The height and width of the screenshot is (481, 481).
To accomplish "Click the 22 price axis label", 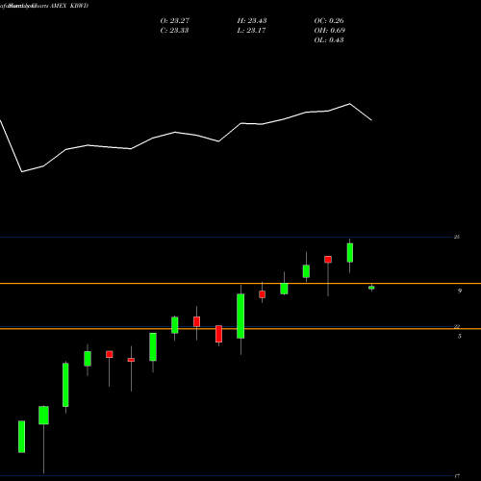I will pos(457,326).
